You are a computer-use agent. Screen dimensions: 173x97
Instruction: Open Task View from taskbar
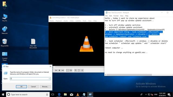pyautogui.click(x=53, y=95)
